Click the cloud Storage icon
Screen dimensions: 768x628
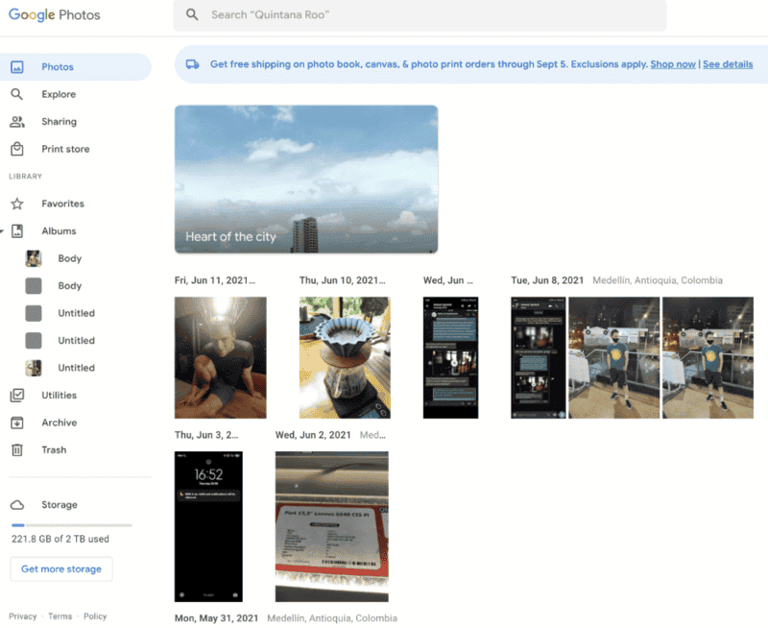pyautogui.click(x=17, y=504)
